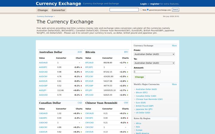
Task: Open the Change tab in navigation
Action: [43, 10]
